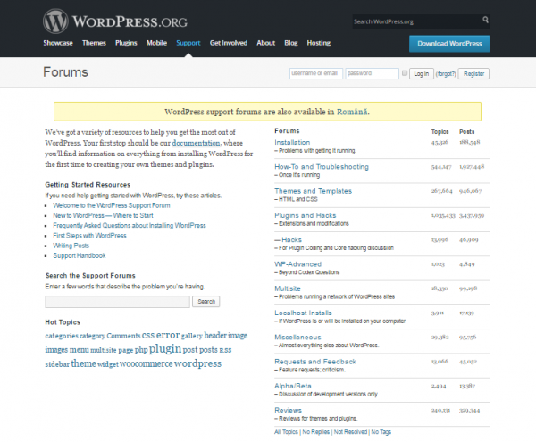Open the Blog menu item
The image size is (536, 442).
[x=291, y=43]
